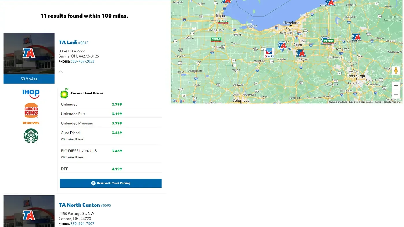The width and height of the screenshot is (404, 227).
Task: Click the Unleaded price 2.799
Action: click(117, 104)
